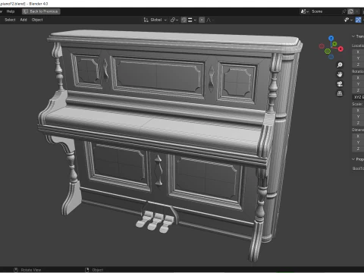Click the Rotate View status bar hint
The height and width of the screenshot is (273, 364).
[27, 270]
